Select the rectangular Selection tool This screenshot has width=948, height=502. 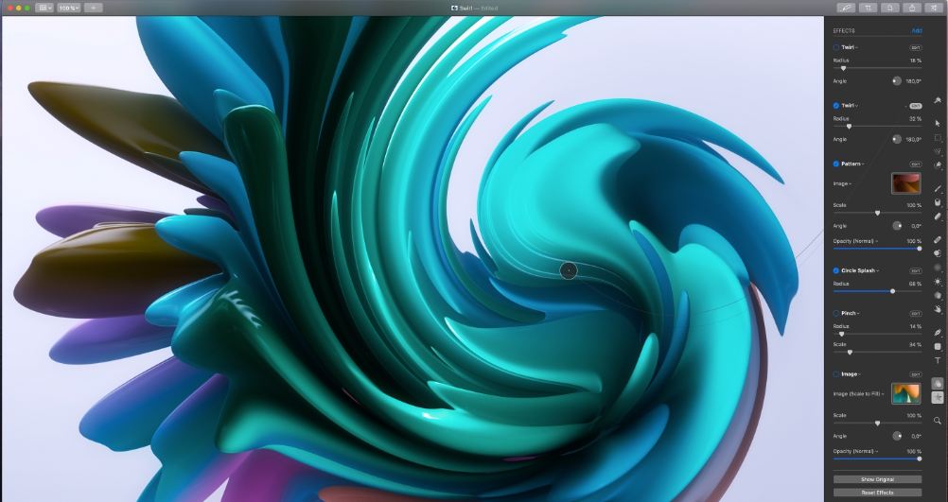(938, 137)
